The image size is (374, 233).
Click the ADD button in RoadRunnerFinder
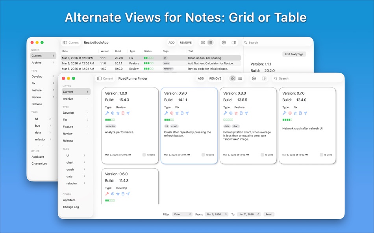click(201, 78)
